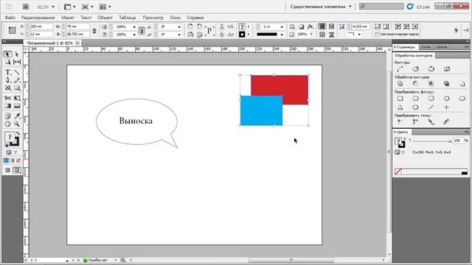Click the fill/stroke proxy in Цвета panel

click(400, 142)
